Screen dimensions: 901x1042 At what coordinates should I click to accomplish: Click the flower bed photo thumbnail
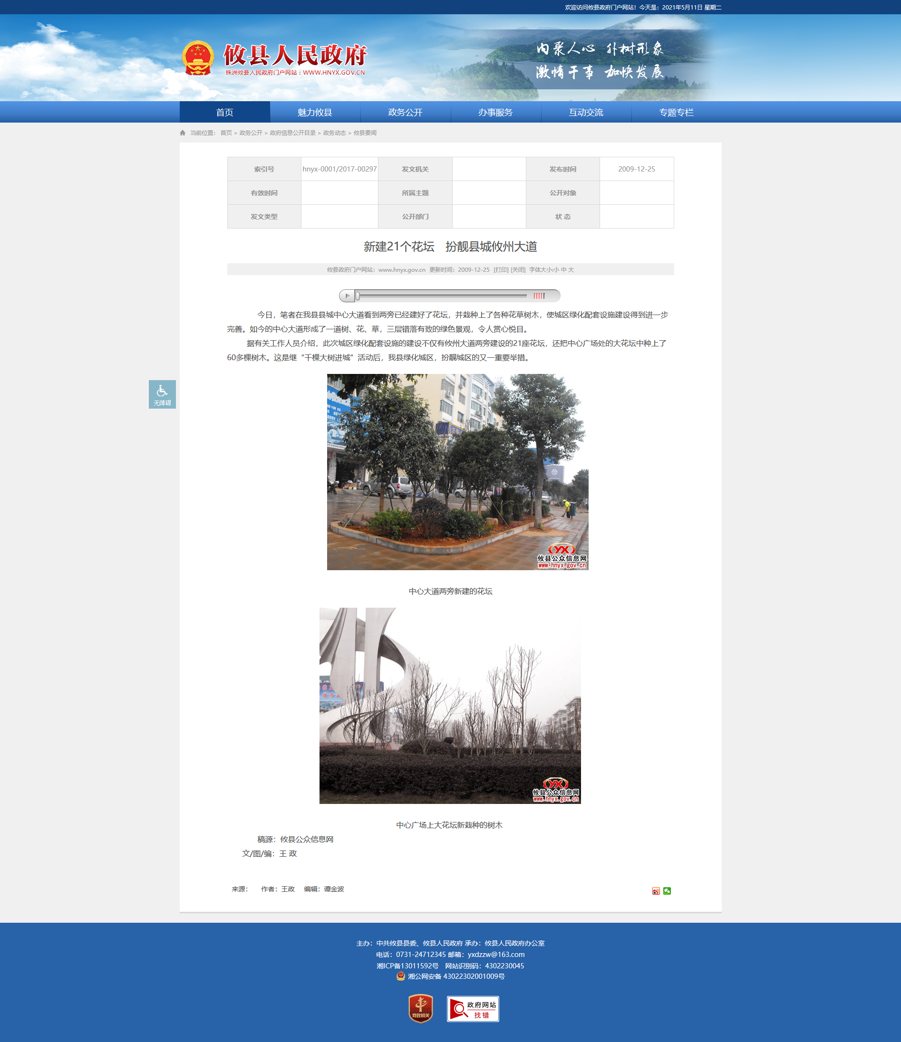457,472
